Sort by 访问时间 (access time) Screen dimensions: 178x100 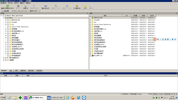pos(39,70)
